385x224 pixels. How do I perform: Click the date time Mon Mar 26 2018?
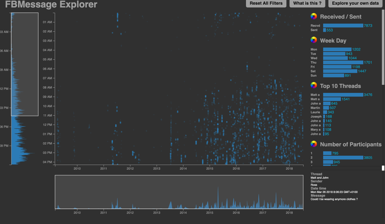[x=334, y=192]
